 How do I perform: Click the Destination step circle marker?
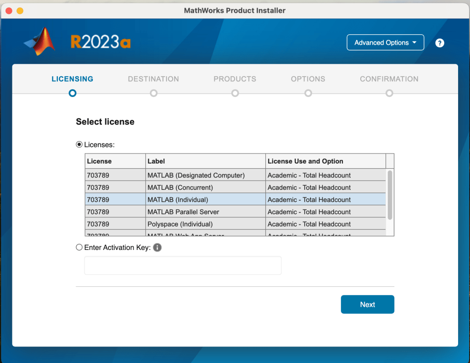coord(154,93)
